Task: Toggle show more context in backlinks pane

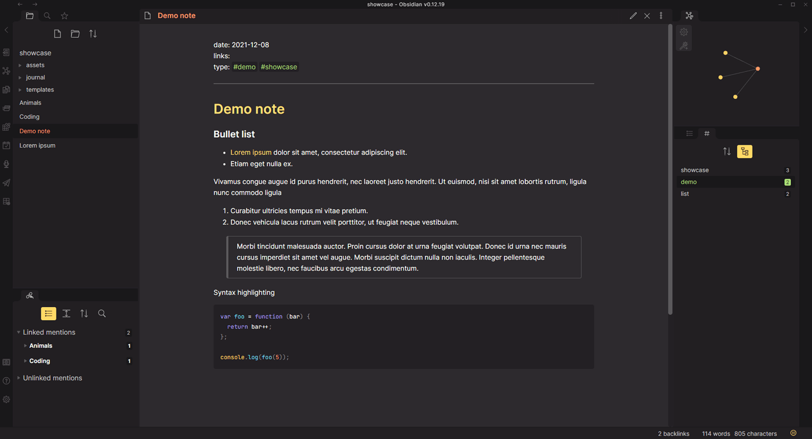Action: coord(66,313)
